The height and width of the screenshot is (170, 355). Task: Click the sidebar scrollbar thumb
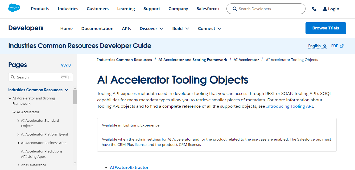75,97
